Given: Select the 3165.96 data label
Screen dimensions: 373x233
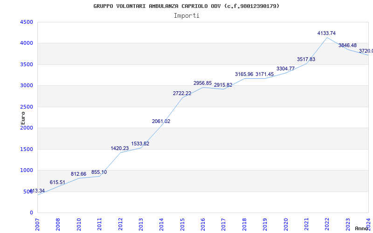Looking at the screenshot, I should tap(244, 74).
